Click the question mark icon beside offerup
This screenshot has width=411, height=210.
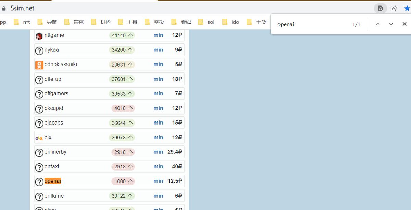(x=39, y=80)
